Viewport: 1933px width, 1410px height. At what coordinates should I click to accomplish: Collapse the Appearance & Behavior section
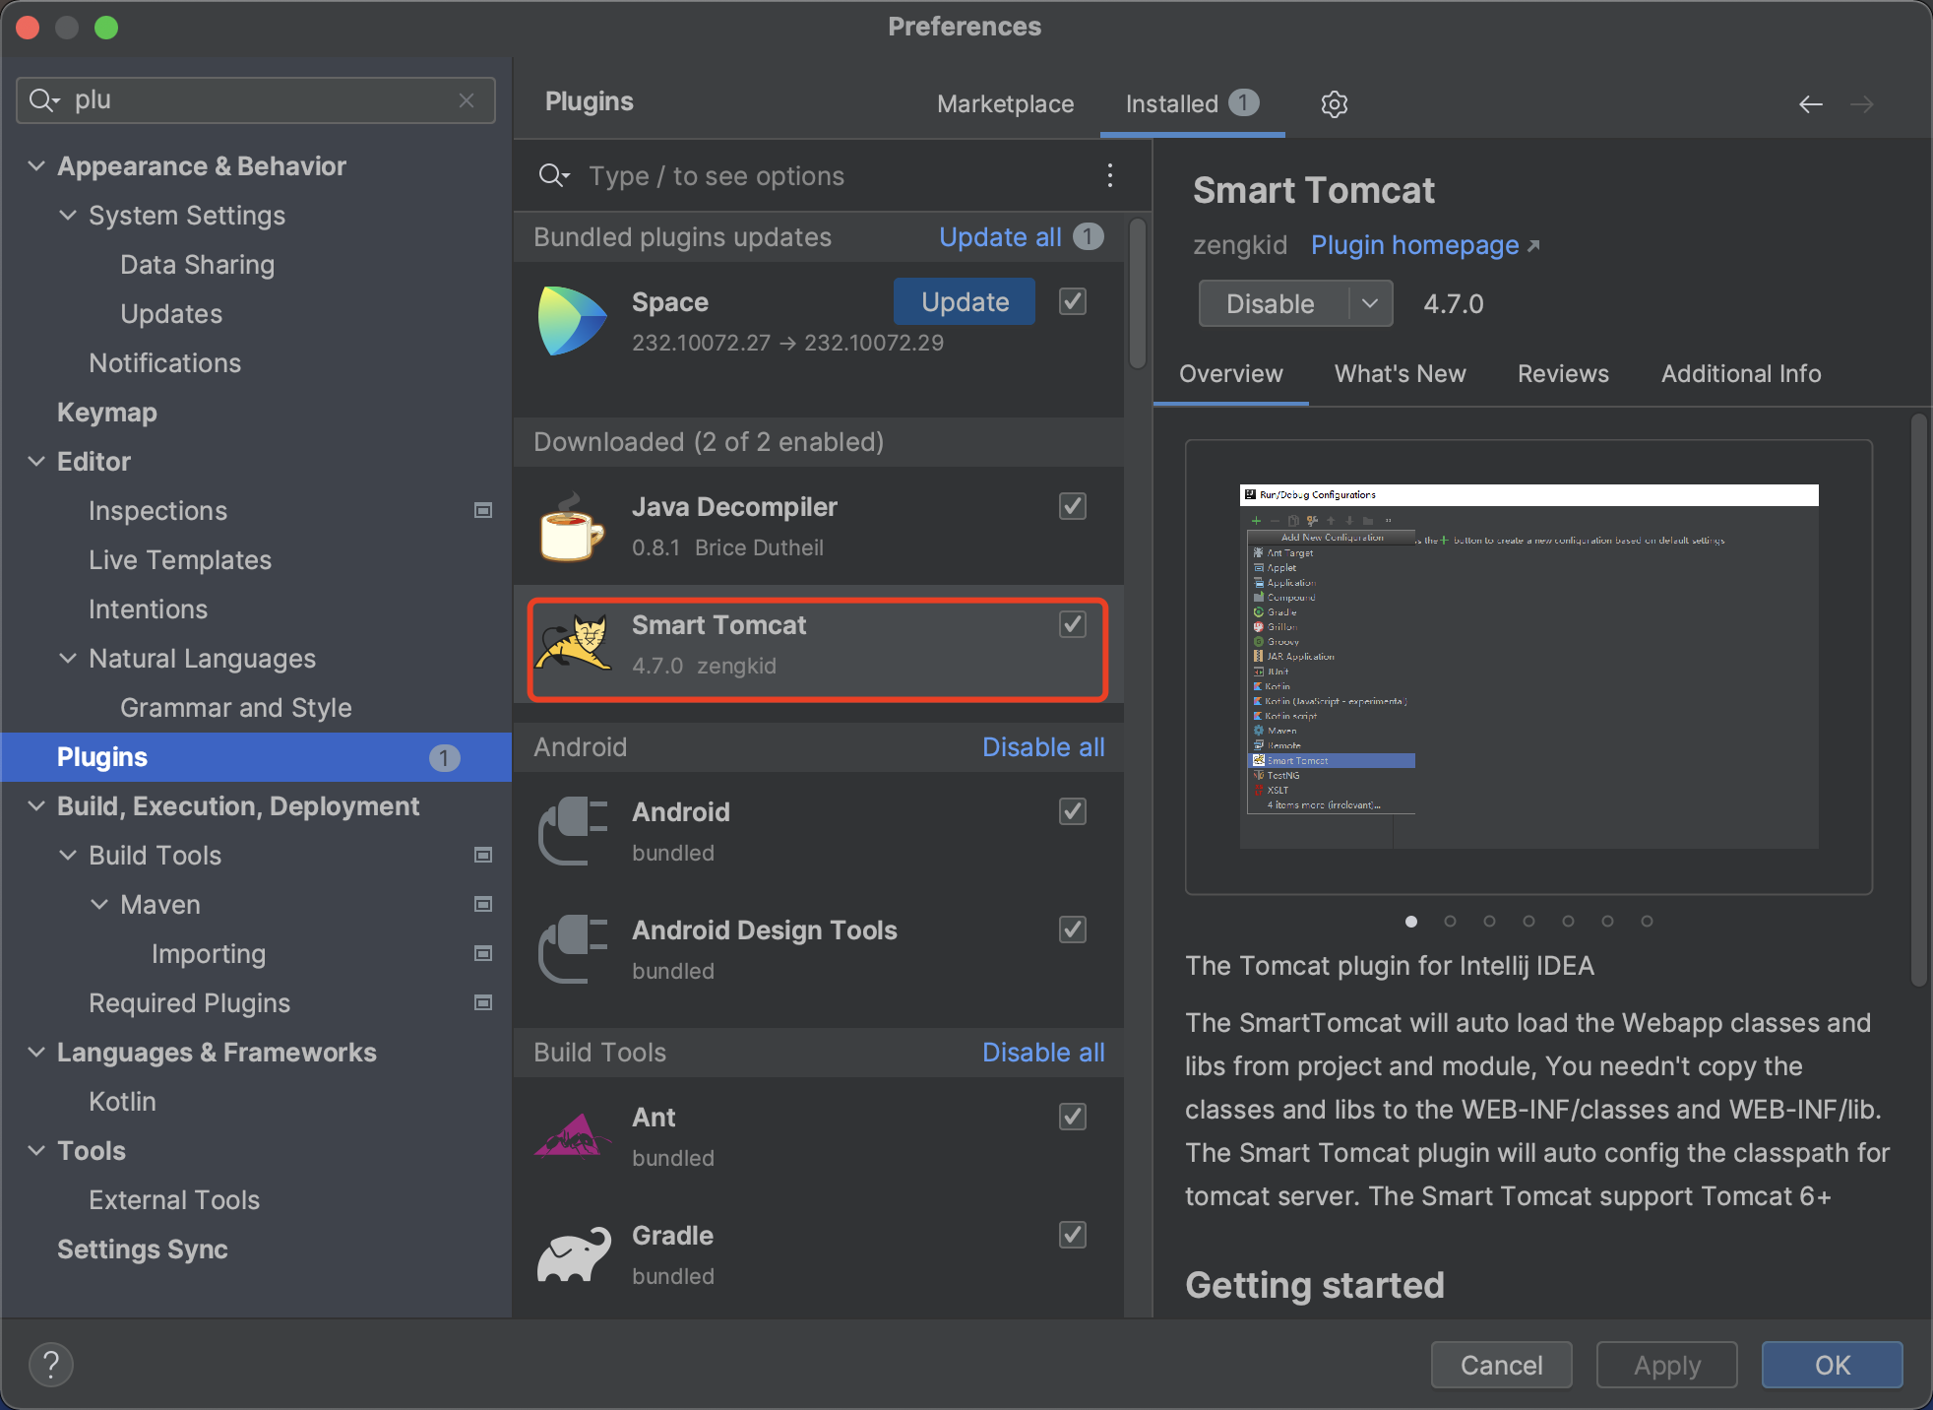[x=36, y=165]
